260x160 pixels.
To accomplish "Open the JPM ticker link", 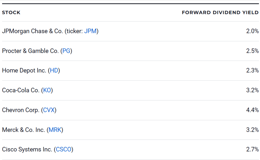I will click(x=90, y=31).
